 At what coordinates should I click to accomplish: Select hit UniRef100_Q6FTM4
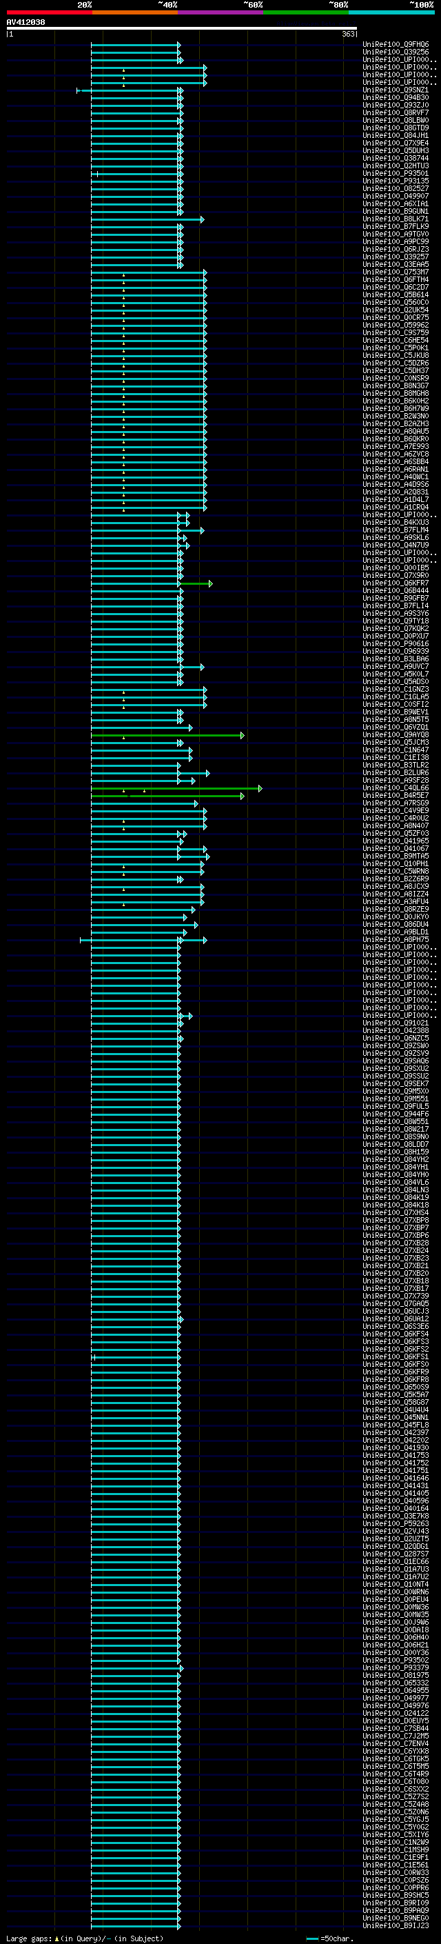coord(396,279)
